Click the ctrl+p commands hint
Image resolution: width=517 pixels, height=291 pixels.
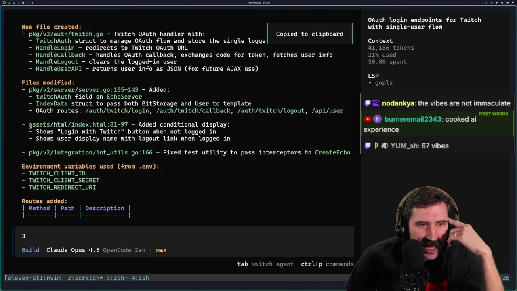(x=327, y=264)
